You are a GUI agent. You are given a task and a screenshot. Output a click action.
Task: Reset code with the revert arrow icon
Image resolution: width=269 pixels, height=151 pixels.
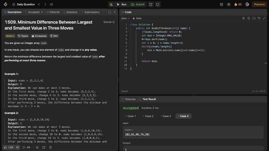(x=259, y=18)
